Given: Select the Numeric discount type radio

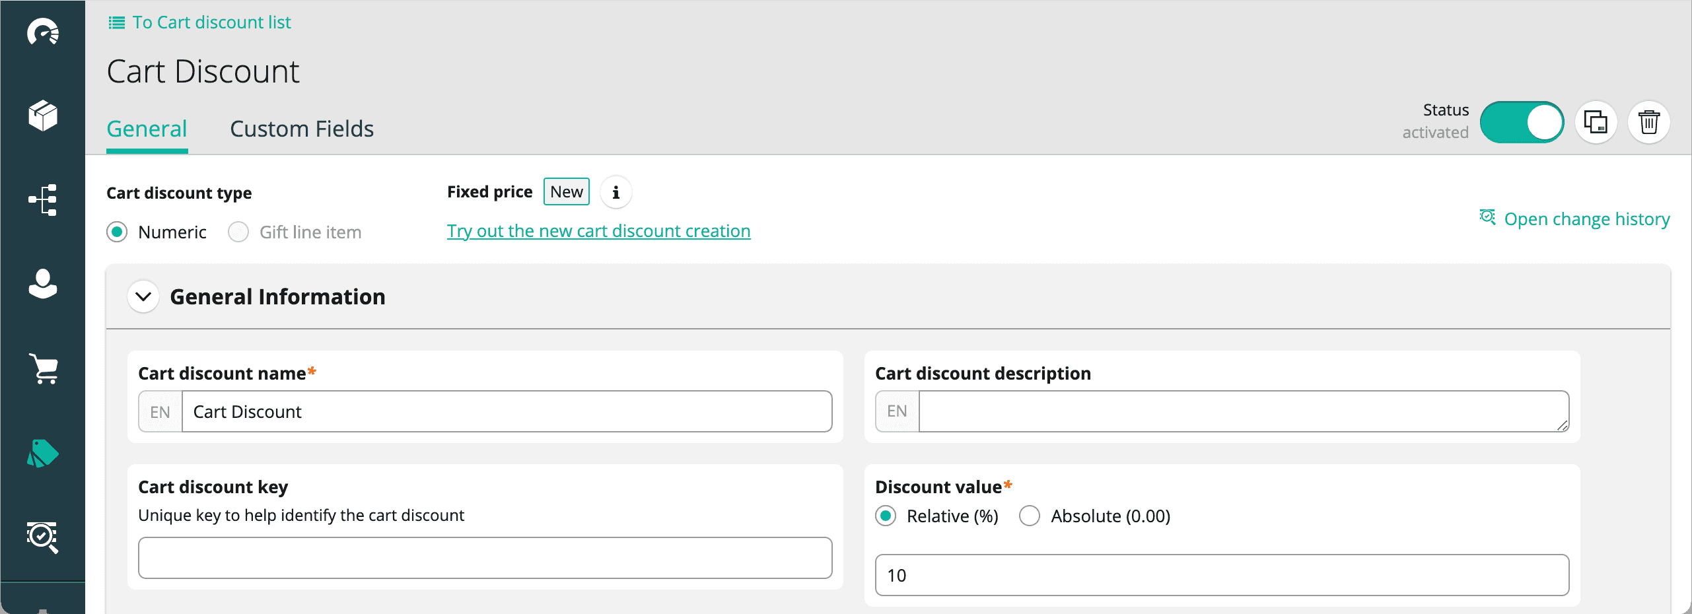Looking at the screenshot, I should coord(118,232).
